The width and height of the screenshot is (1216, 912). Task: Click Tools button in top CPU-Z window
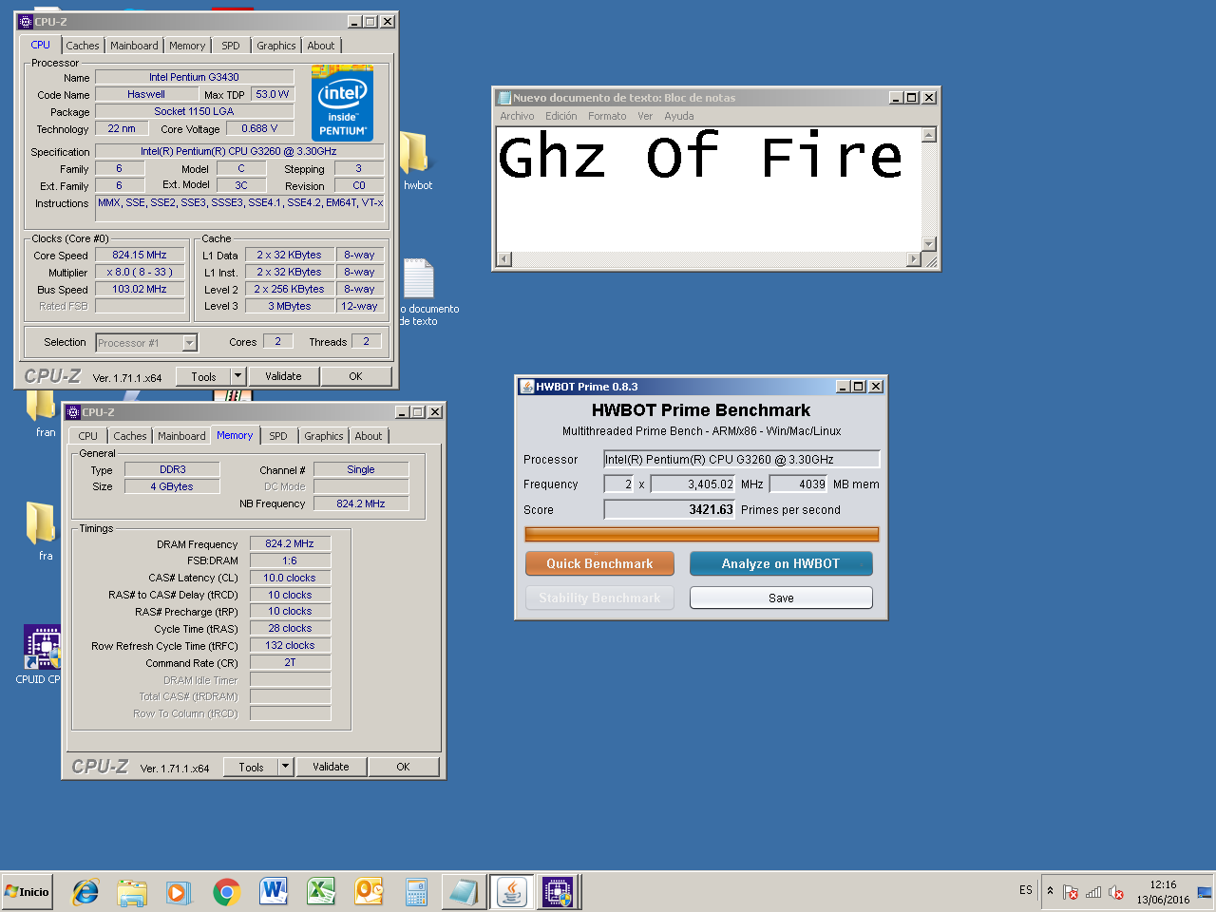203,376
